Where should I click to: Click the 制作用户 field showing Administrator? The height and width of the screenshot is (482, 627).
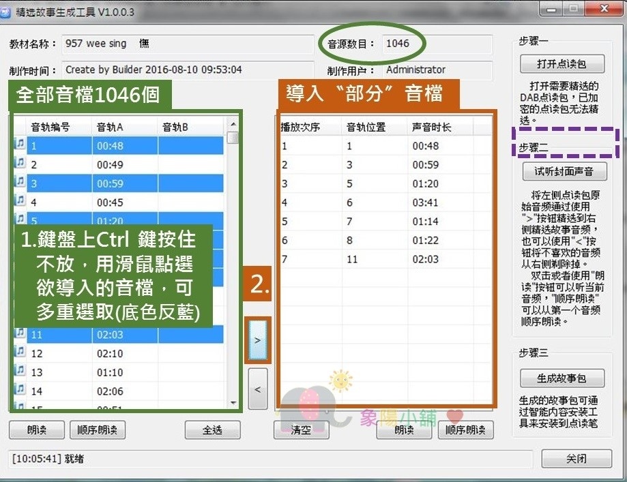pyautogui.click(x=437, y=70)
